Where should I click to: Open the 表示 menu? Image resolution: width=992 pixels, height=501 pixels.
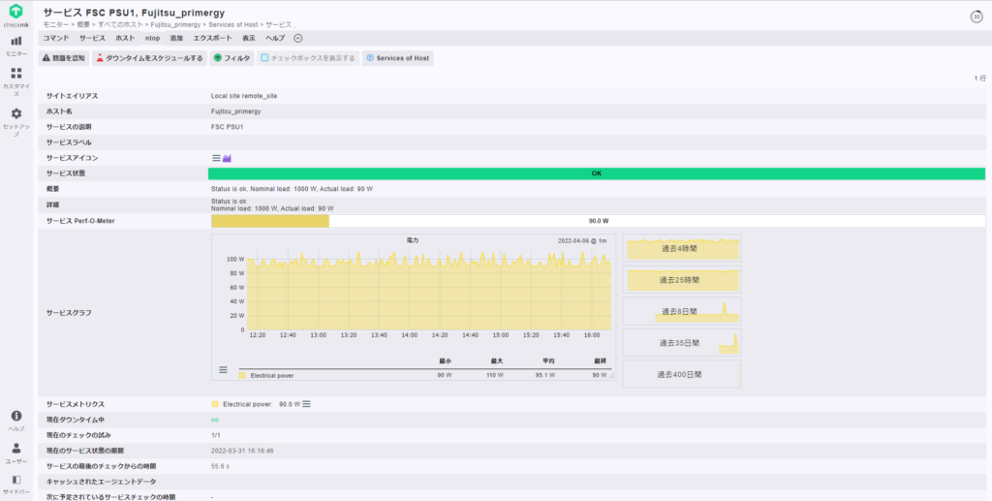click(249, 38)
